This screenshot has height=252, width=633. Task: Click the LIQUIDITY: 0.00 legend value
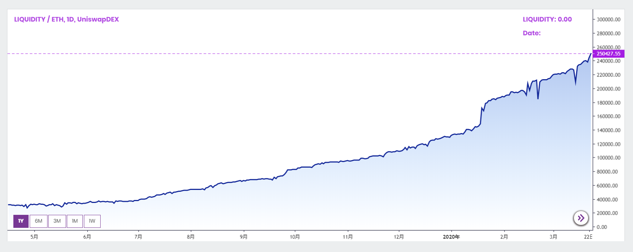(547, 19)
